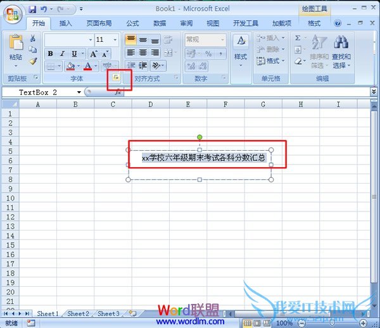Open the 样式 styles gallery
This screenshot has height=328, width=380.
tap(241, 51)
